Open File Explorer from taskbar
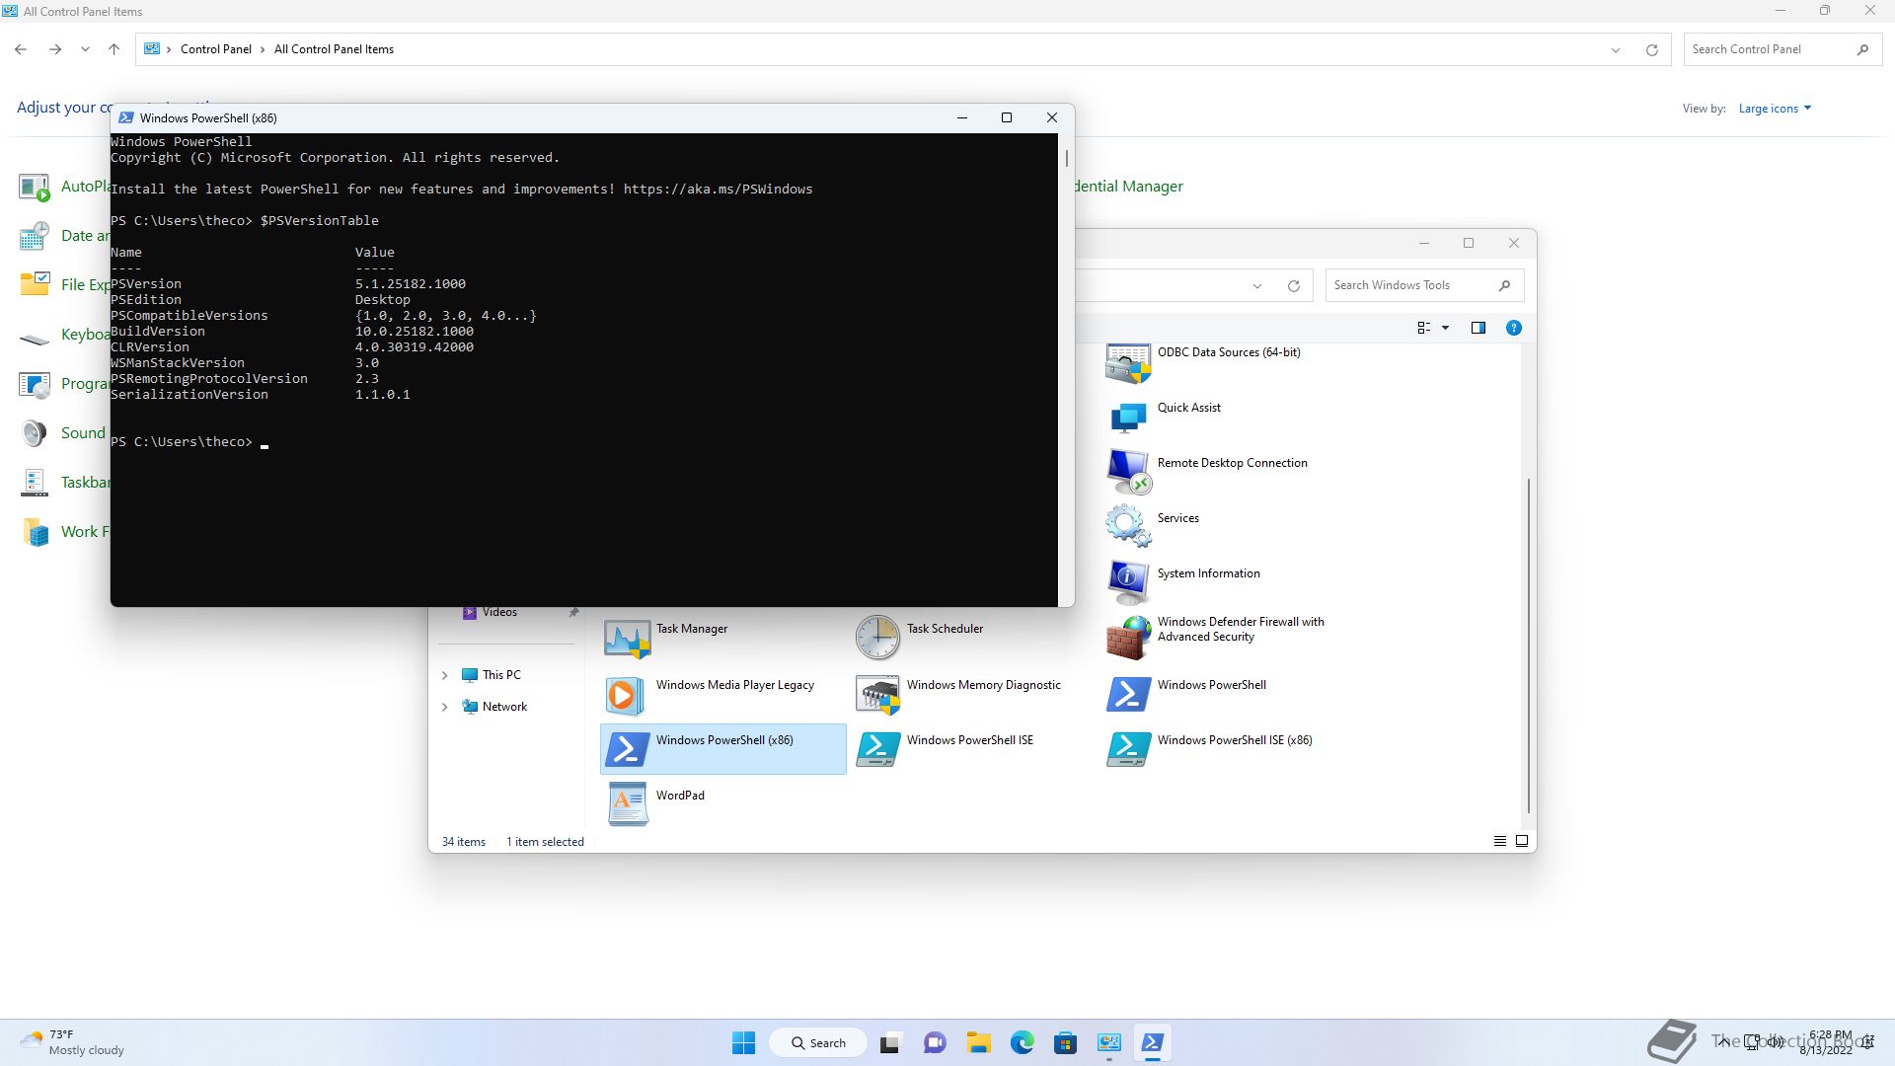 (978, 1042)
